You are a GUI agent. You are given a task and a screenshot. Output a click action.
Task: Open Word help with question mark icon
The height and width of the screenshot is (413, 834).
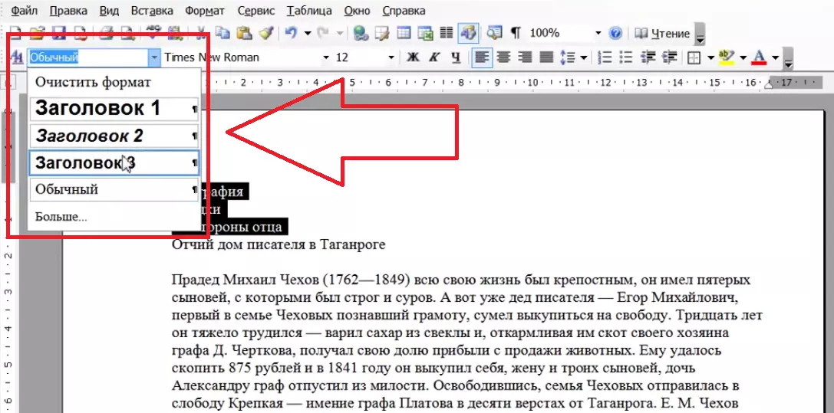pyautogui.click(x=615, y=34)
